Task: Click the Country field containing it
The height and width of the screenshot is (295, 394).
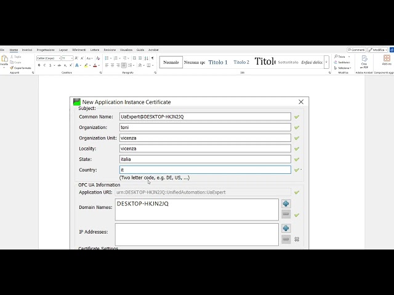Action: [x=205, y=170]
